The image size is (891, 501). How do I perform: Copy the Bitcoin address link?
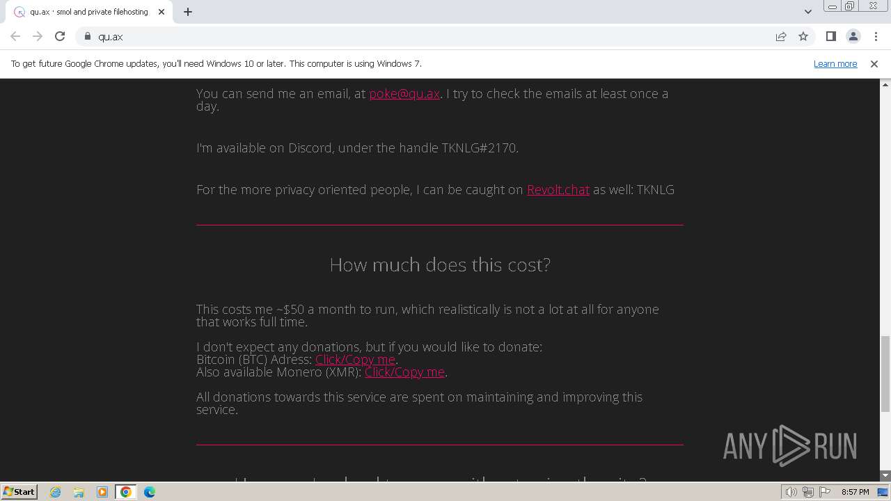point(355,359)
